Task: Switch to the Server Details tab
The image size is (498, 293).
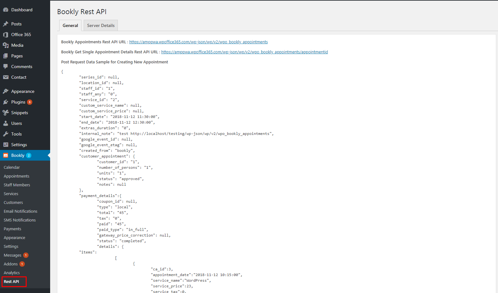Action: 101,25
